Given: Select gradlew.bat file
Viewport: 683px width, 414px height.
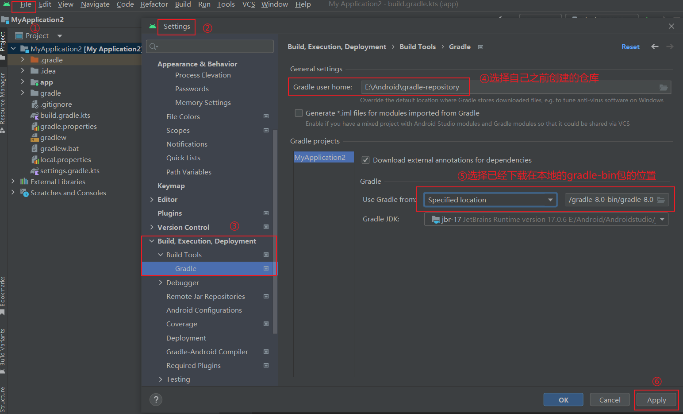Looking at the screenshot, I should coord(55,148).
